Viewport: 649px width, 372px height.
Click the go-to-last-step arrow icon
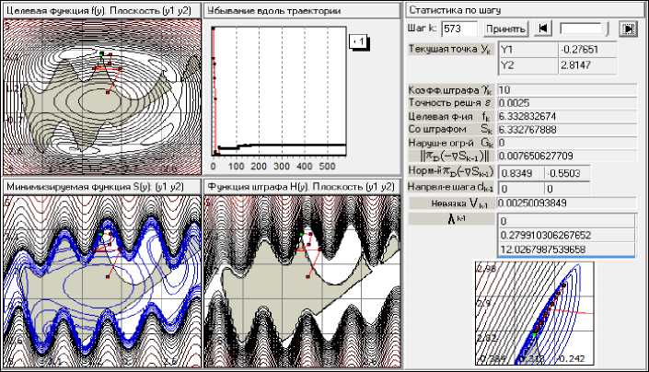[630, 29]
